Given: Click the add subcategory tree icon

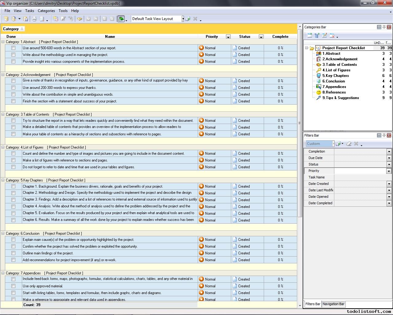Looking at the screenshot, I should pos(317,36).
